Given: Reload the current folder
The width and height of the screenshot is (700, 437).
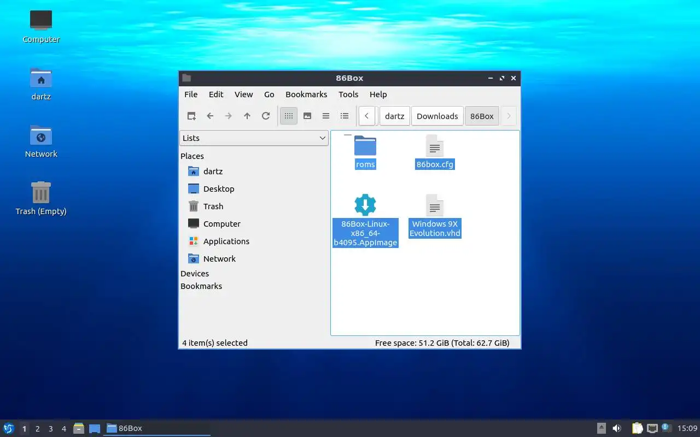Looking at the screenshot, I should point(266,116).
